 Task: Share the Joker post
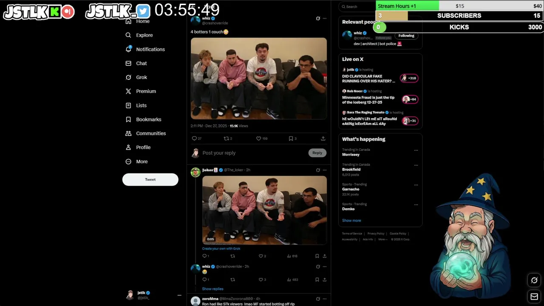coord(325,256)
